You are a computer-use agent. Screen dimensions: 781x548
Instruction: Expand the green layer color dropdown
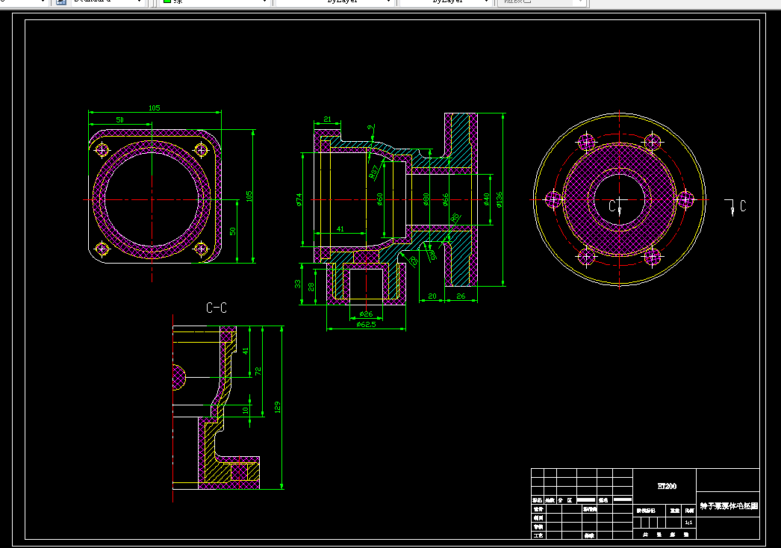pyautogui.click(x=215, y=2)
